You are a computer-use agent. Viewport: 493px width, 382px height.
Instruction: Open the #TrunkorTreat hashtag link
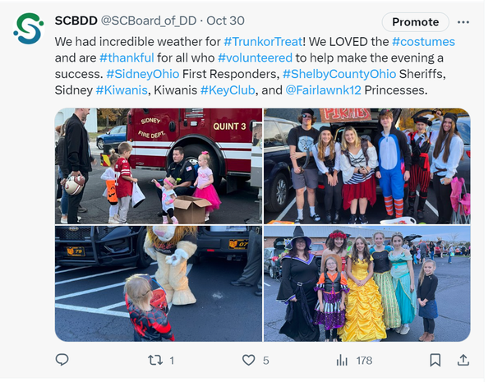(x=263, y=42)
